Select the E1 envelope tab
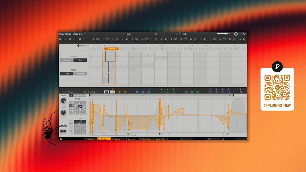The image size is (306, 172). [x=137, y=92]
